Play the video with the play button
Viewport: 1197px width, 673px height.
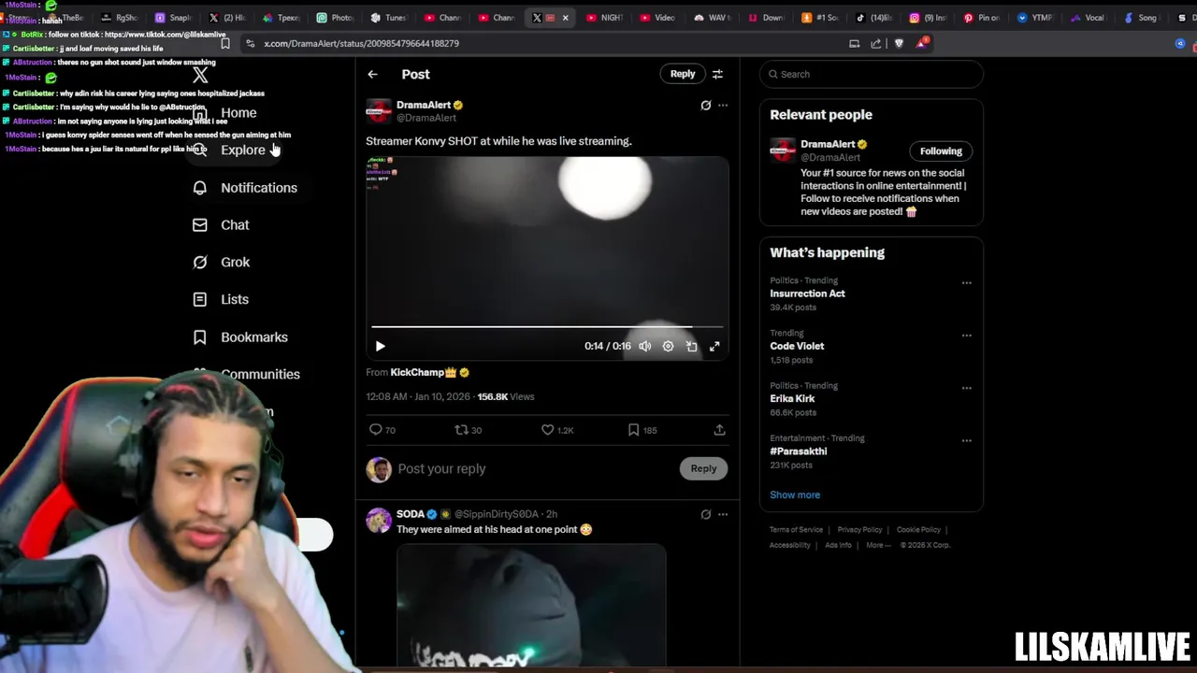380,346
